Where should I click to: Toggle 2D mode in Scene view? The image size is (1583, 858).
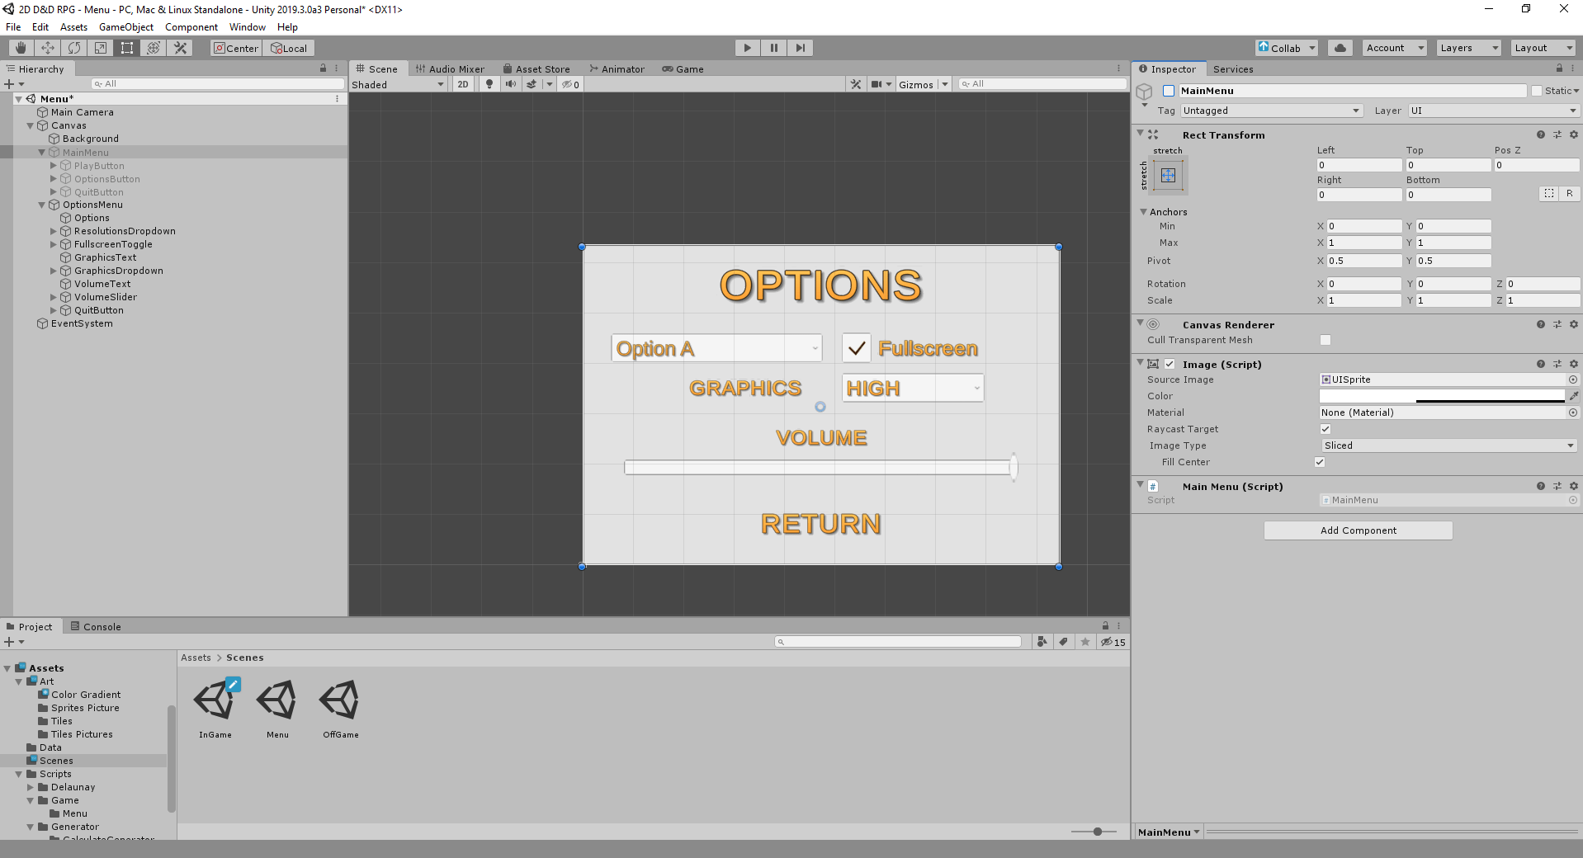click(x=463, y=84)
